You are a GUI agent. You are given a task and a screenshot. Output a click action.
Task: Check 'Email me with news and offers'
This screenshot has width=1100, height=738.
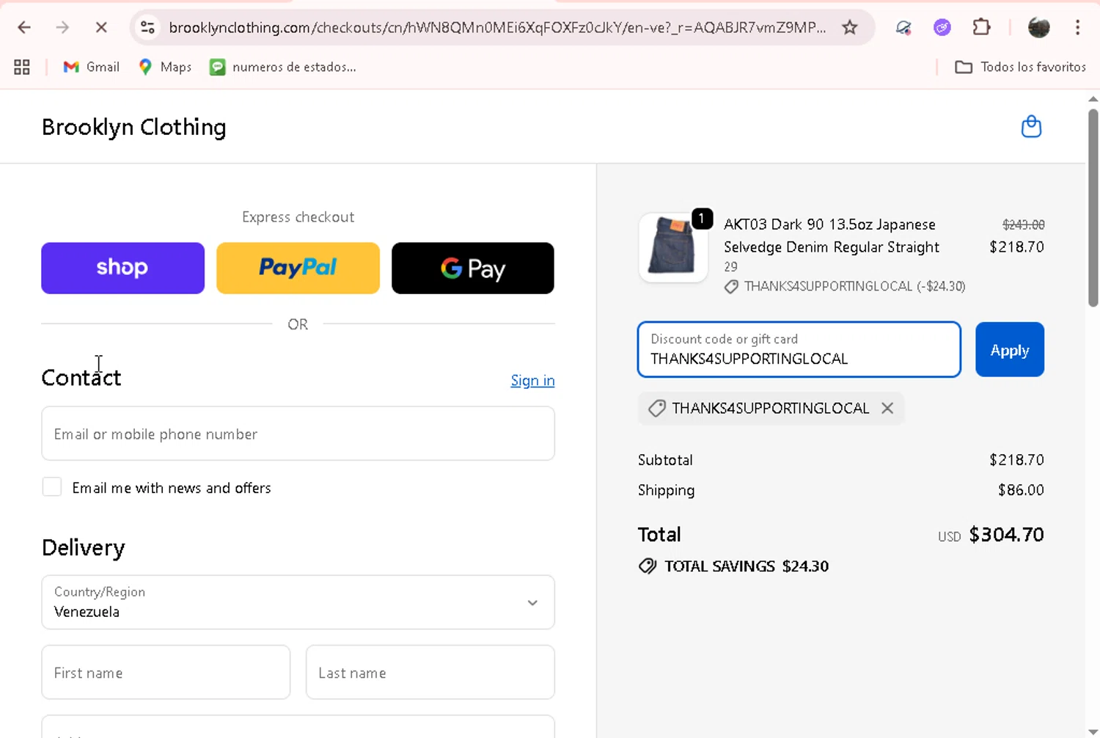point(52,487)
